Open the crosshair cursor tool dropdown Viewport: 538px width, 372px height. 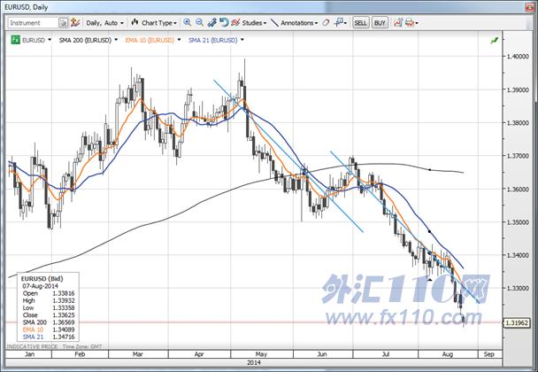pyautogui.click(x=341, y=23)
